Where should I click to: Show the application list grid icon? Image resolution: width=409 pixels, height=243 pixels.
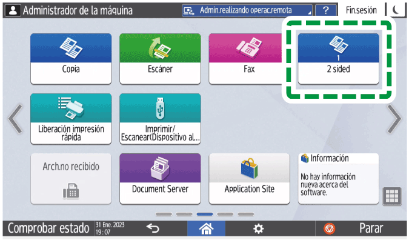pyautogui.click(x=392, y=196)
